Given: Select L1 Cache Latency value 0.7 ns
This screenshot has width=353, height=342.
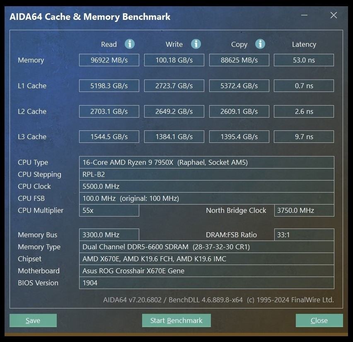Looking at the screenshot, I should pyautogui.click(x=304, y=86).
